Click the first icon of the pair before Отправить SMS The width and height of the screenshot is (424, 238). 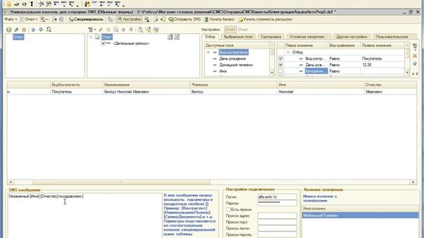click(x=156, y=19)
